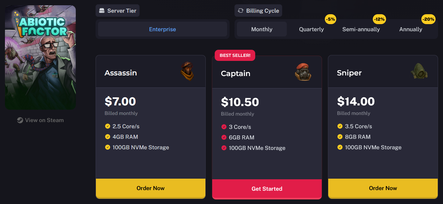443x204 pixels.
Task: Order the Assassin plan now
Action: tap(151, 188)
